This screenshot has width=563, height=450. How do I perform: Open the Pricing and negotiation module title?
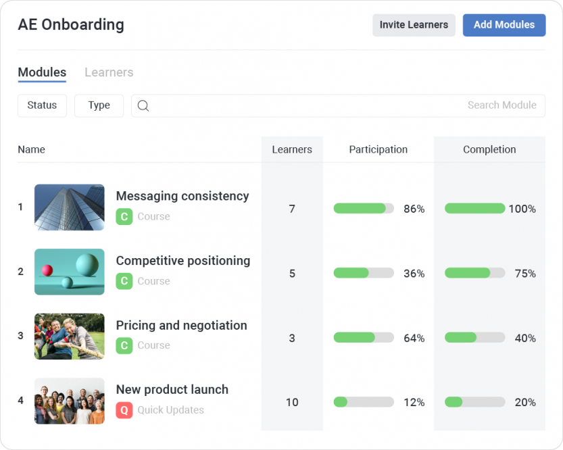coord(181,325)
